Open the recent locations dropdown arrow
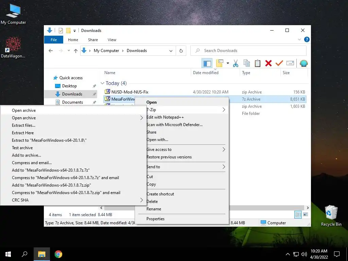 pyautogui.click(x=69, y=51)
